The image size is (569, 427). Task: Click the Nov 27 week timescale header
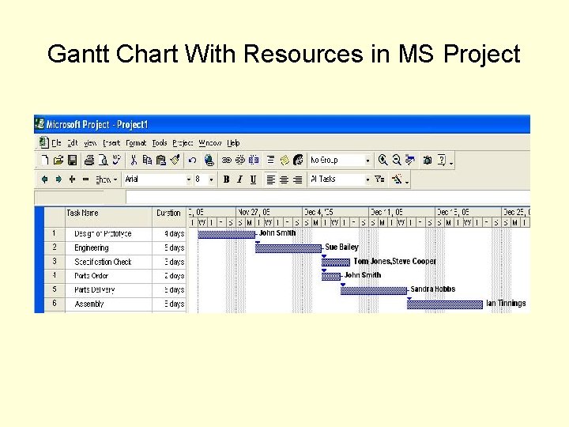pyautogui.click(x=269, y=212)
